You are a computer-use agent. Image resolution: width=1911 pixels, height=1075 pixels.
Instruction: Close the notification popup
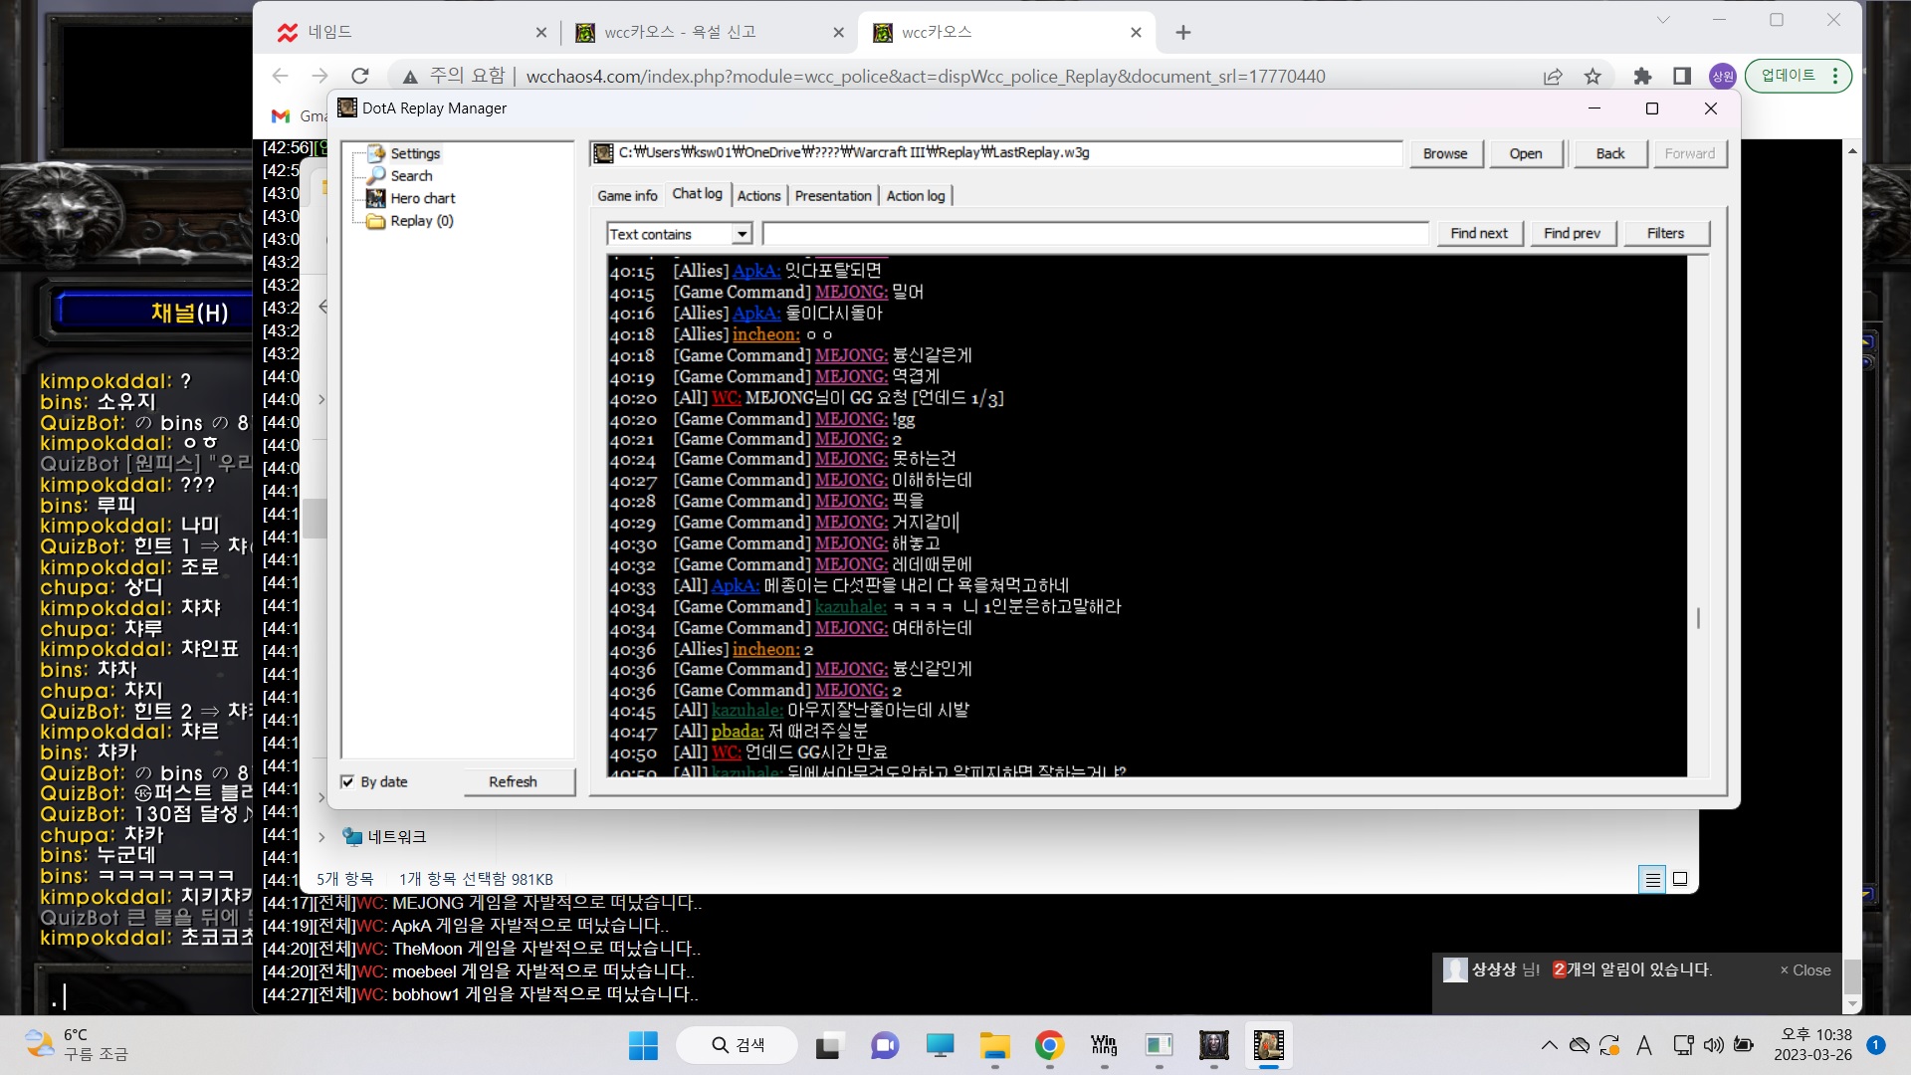coord(1805,970)
